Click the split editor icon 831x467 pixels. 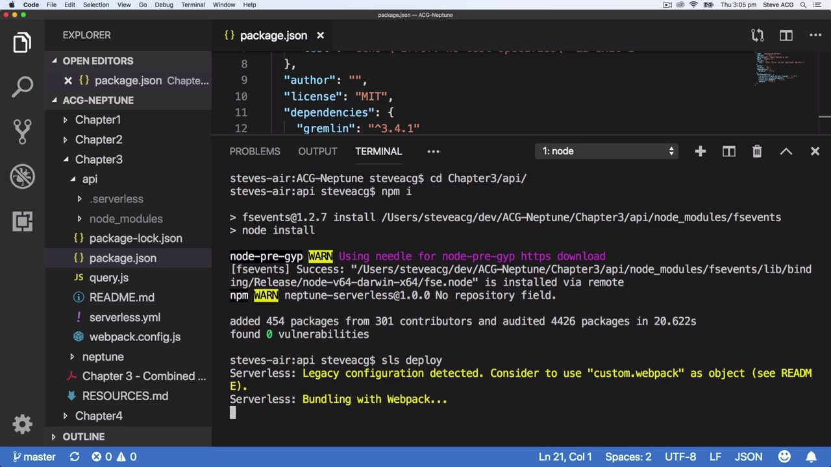pos(786,36)
